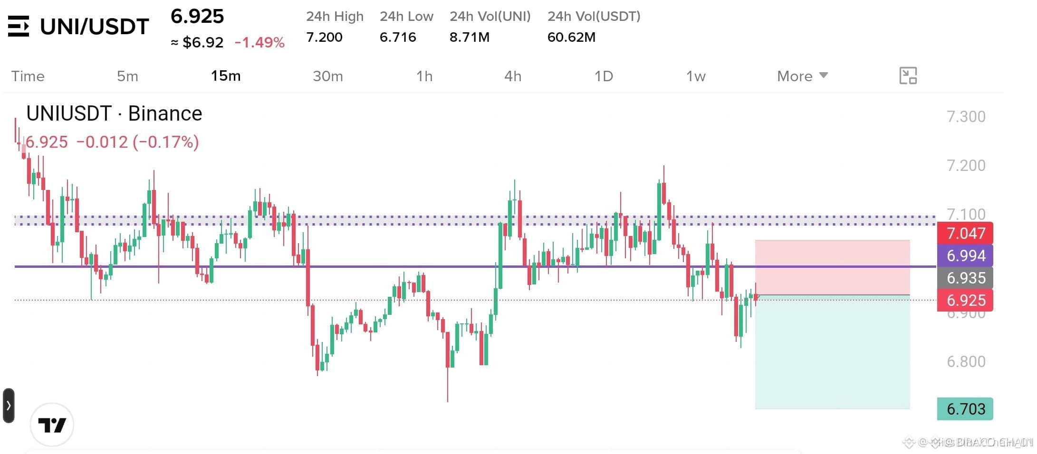
Task: Select the 5m interval tab
Action: pos(127,76)
